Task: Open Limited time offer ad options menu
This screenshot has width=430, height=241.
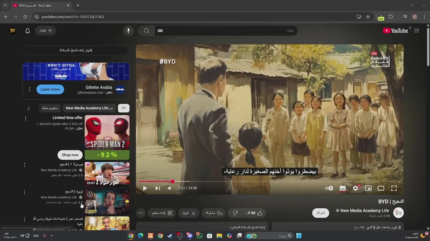Action: click(x=25, y=118)
